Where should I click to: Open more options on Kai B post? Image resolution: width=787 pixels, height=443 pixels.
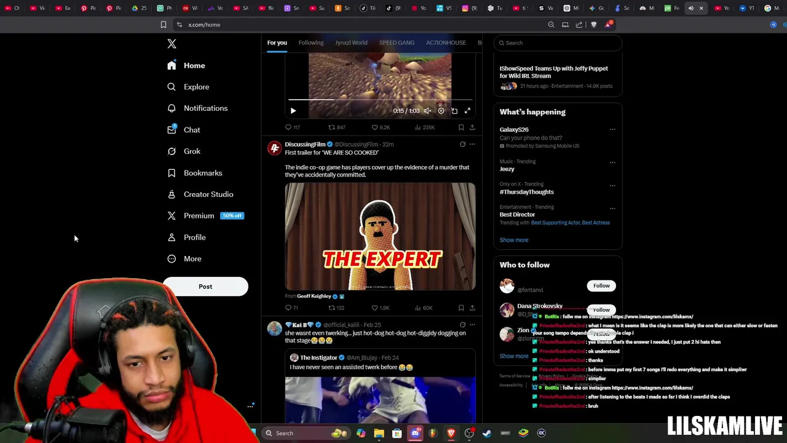[472, 325]
